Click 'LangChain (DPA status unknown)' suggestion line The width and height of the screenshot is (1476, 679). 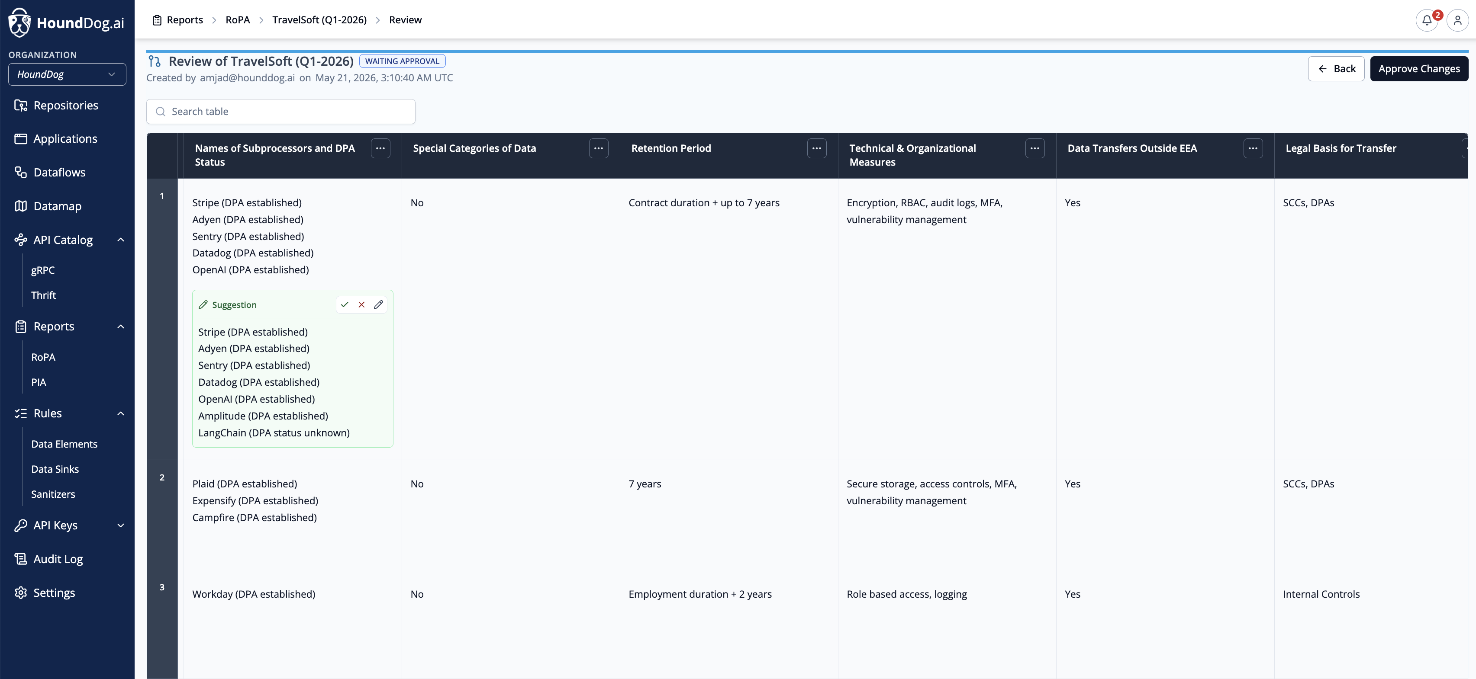(274, 433)
